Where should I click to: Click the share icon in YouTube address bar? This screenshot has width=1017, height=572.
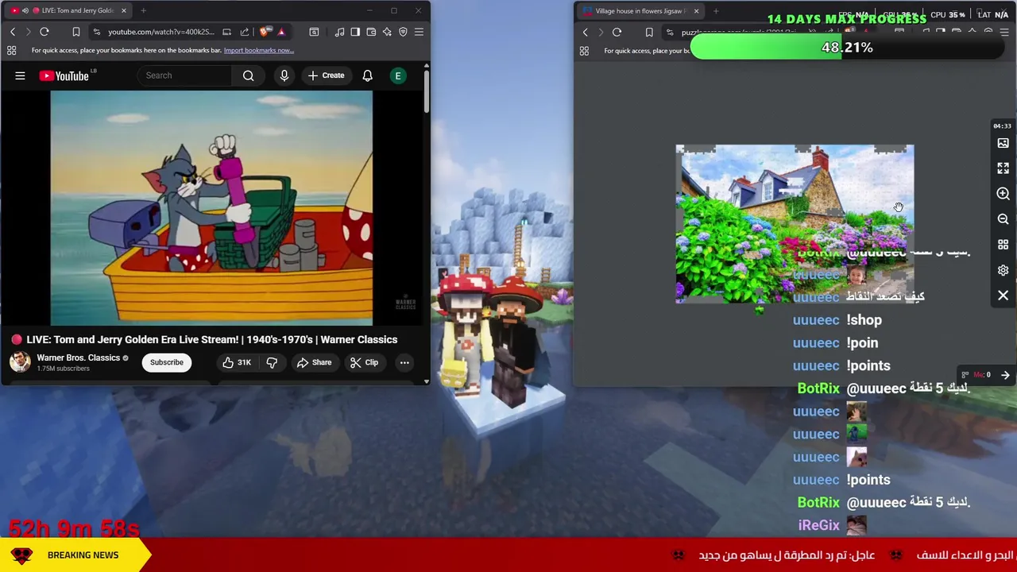(x=245, y=32)
